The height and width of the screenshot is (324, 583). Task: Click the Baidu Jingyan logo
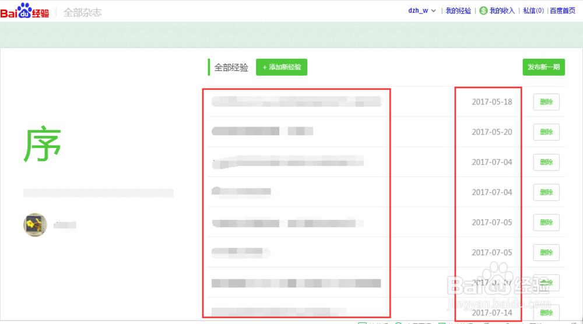[24, 11]
